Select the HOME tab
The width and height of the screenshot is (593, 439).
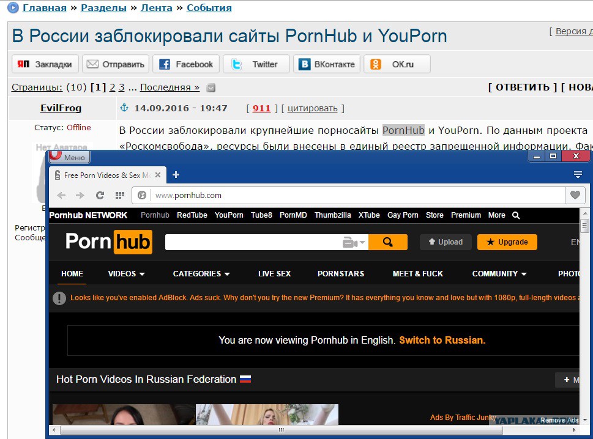(72, 274)
